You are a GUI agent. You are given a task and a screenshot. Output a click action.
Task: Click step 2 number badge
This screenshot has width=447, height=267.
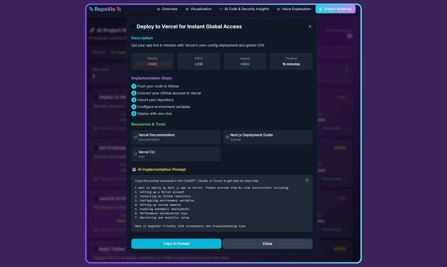(x=134, y=93)
